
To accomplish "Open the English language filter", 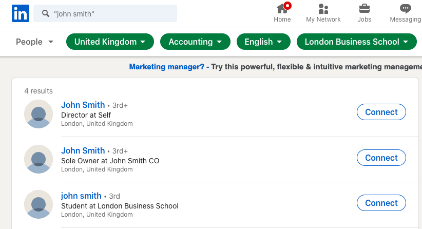I will click(263, 42).
